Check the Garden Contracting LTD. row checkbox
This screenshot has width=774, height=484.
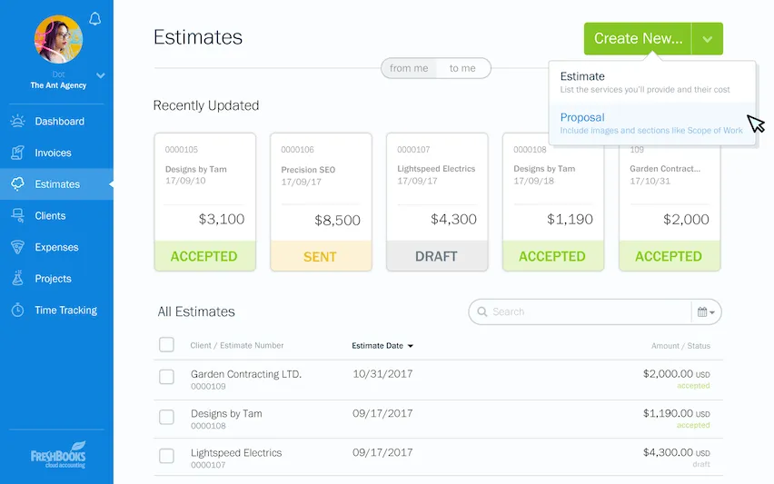pyautogui.click(x=166, y=377)
